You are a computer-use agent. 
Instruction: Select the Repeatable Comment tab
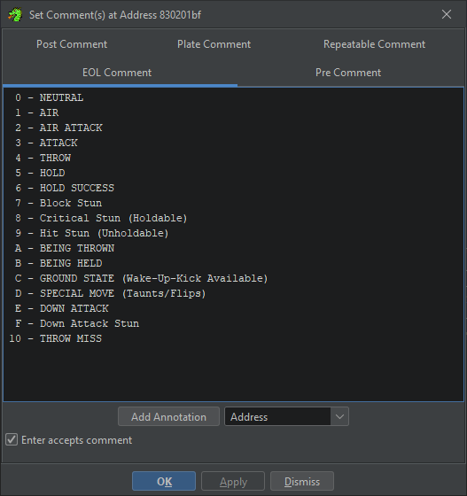[374, 44]
